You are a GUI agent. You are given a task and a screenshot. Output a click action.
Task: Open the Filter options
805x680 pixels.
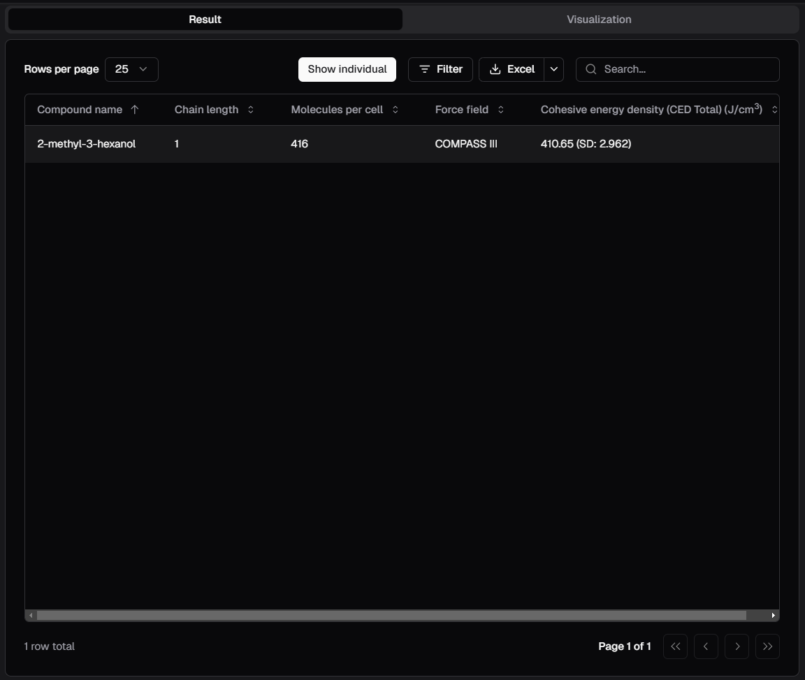440,69
